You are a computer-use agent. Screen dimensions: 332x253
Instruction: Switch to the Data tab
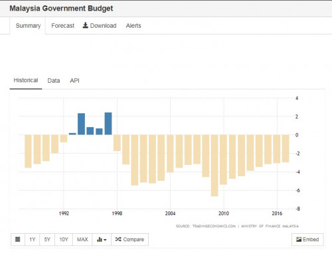coord(54,81)
